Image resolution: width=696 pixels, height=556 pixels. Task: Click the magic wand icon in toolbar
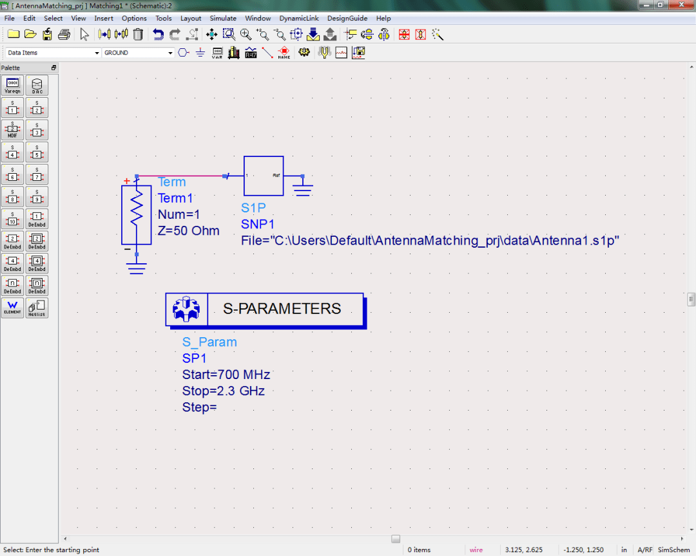click(438, 34)
